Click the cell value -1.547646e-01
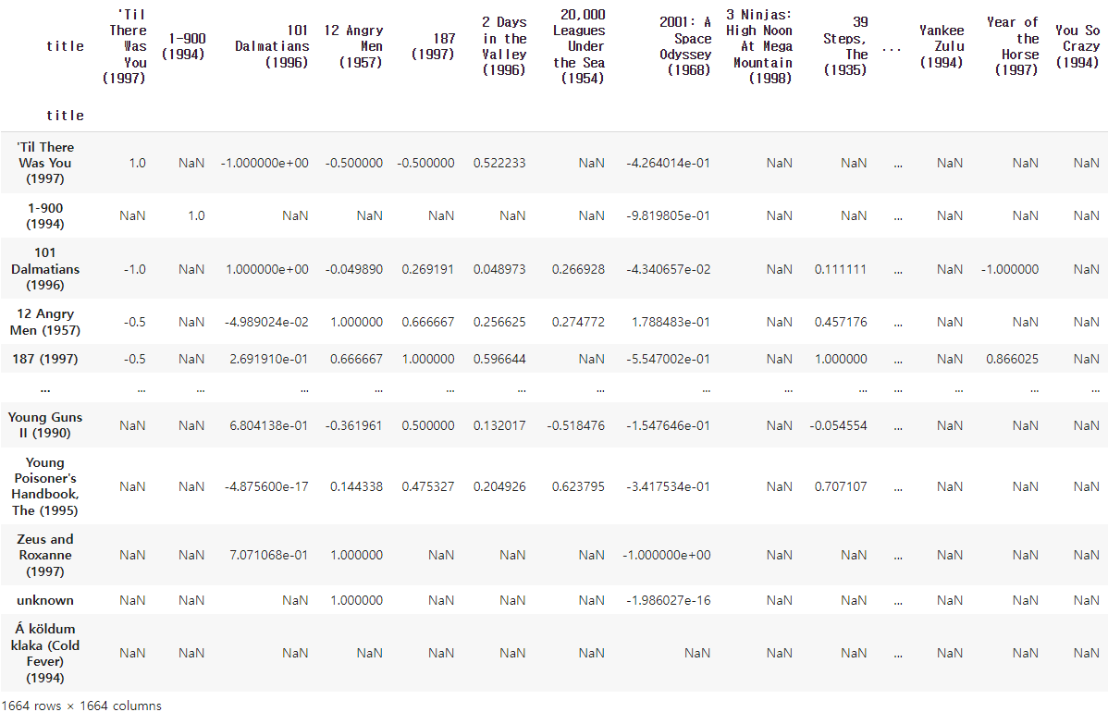 [669, 426]
